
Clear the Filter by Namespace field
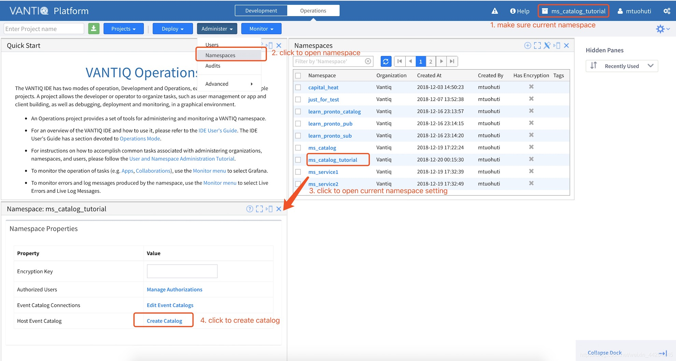pos(368,61)
